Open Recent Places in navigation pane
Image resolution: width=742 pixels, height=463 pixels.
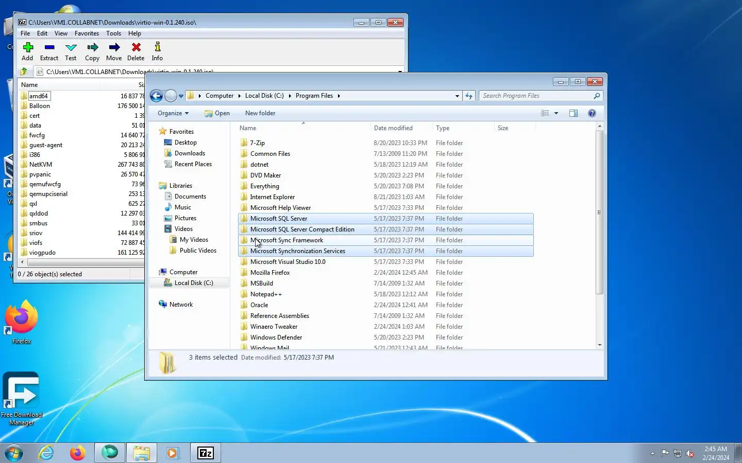(x=193, y=164)
